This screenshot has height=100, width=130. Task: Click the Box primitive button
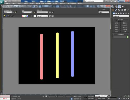(x=116, y=23)
